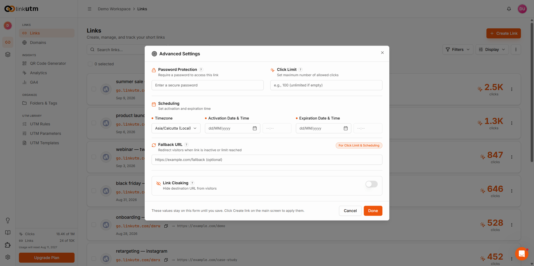The width and height of the screenshot is (534, 266).
Task: Open the Filters dropdown
Action: (x=458, y=49)
